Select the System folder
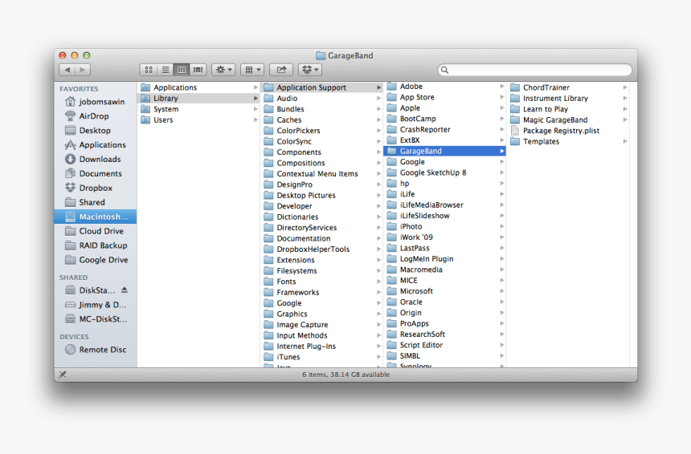691x454 pixels. point(199,109)
